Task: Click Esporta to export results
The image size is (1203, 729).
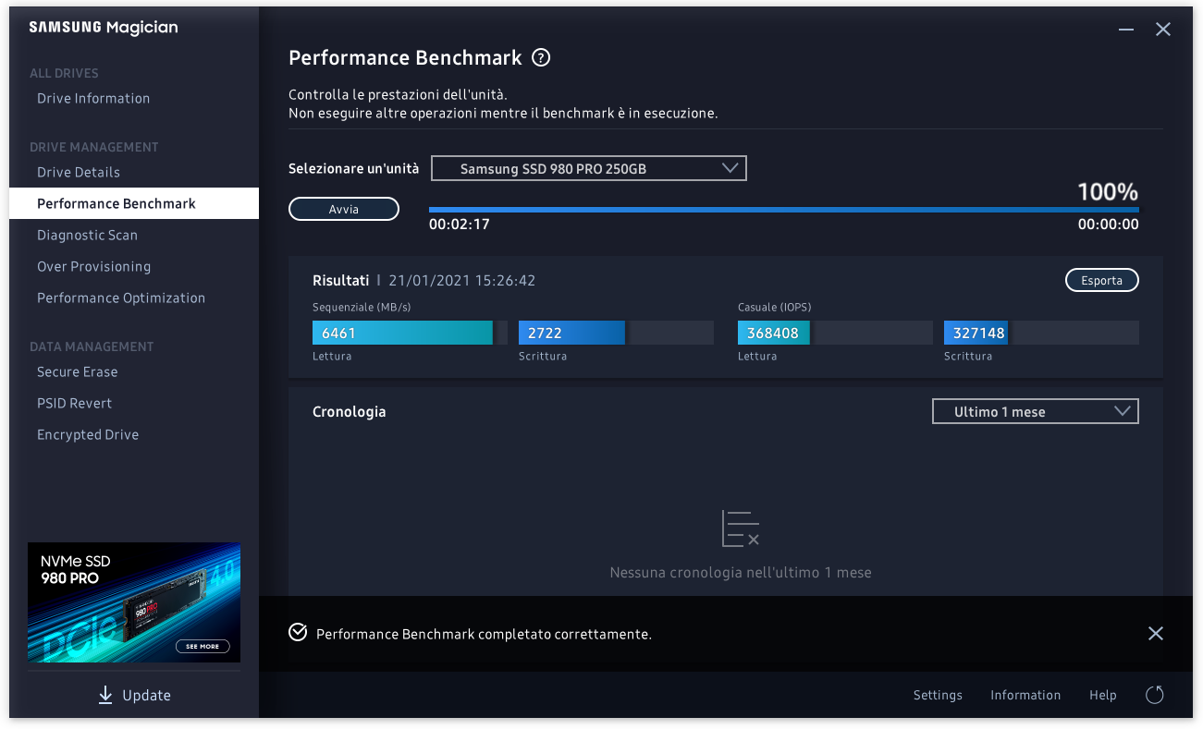Action: (1102, 280)
